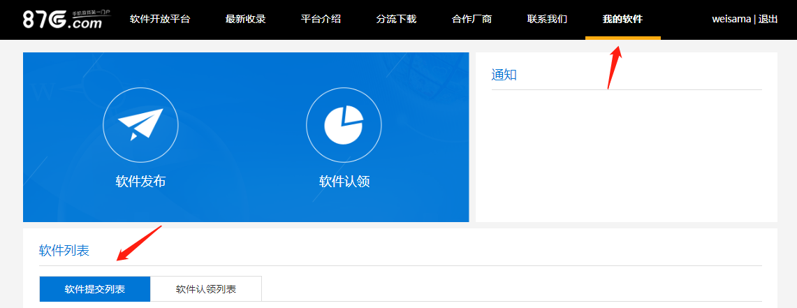Select the active 我的软件 nav item
The image size is (797, 308).
click(622, 20)
